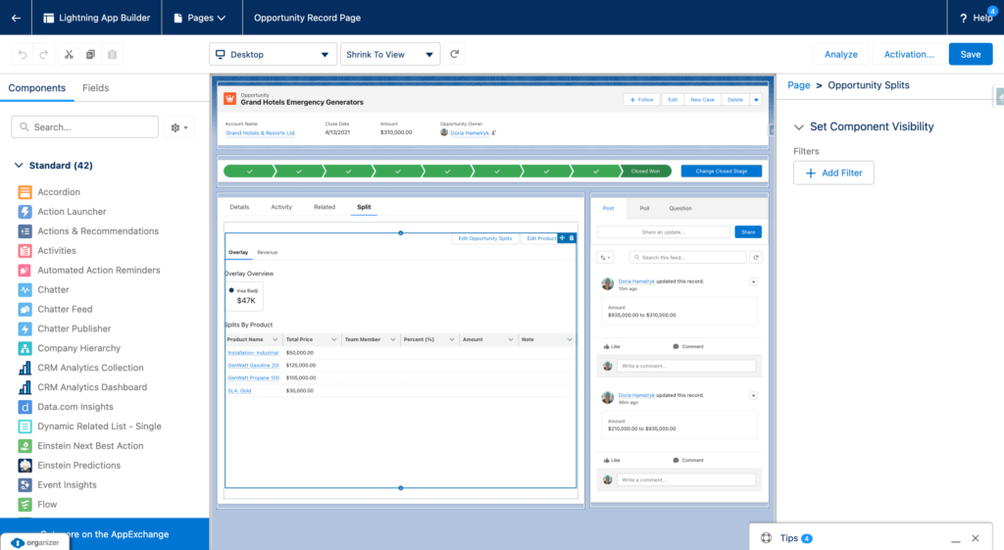Switch to the Fields tab
This screenshot has width=1004, height=550.
(95, 88)
